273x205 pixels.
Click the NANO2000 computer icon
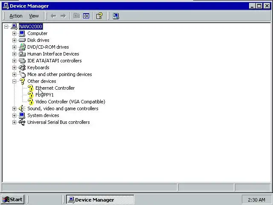pyautogui.click(x=14, y=26)
